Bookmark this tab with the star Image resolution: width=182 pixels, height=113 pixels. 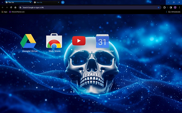tap(158, 8)
